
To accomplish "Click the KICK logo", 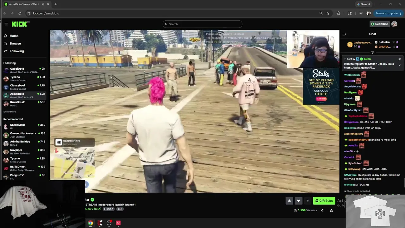I will (21, 24).
